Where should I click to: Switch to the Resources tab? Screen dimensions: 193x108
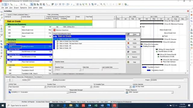pos(20,77)
